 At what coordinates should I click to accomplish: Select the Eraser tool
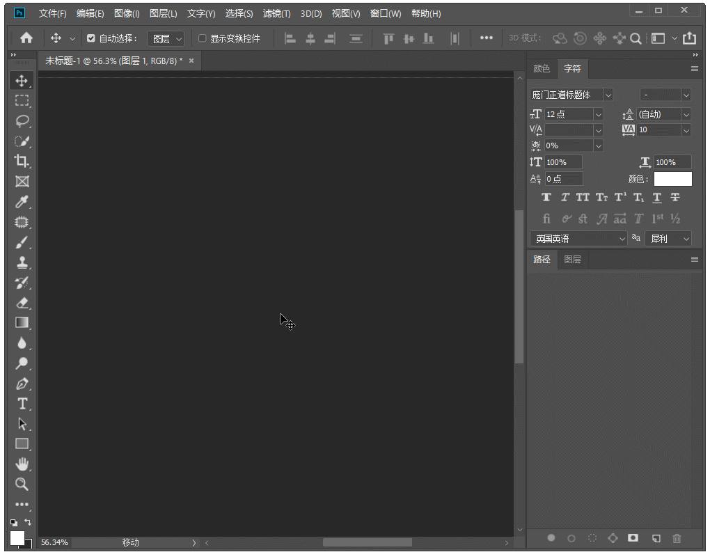(22, 303)
